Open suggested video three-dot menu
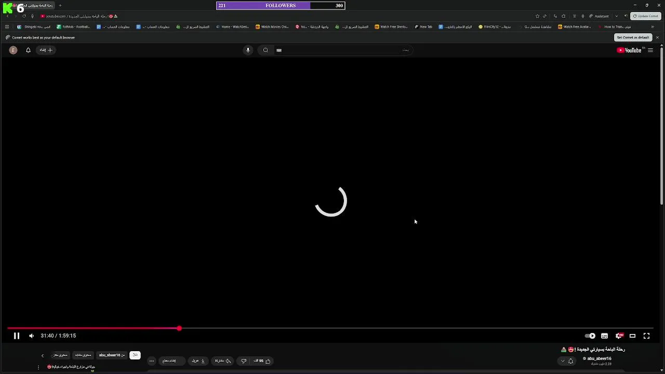Image resolution: width=665 pixels, height=374 pixels. click(38, 367)
